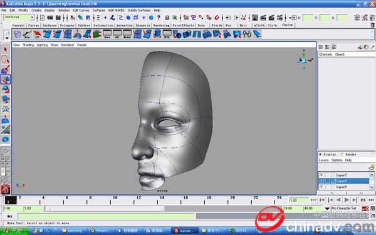This screenshot has height=235, width=376.
Task: Select the Lasso tool
Action: tap(6, 60)
